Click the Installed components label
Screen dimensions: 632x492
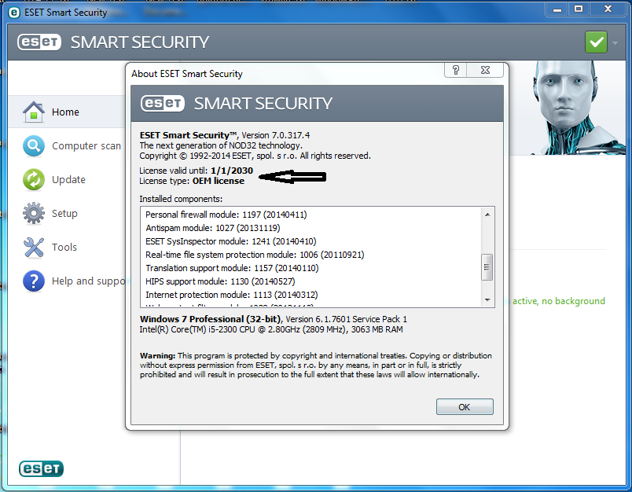tap(181, 199)
